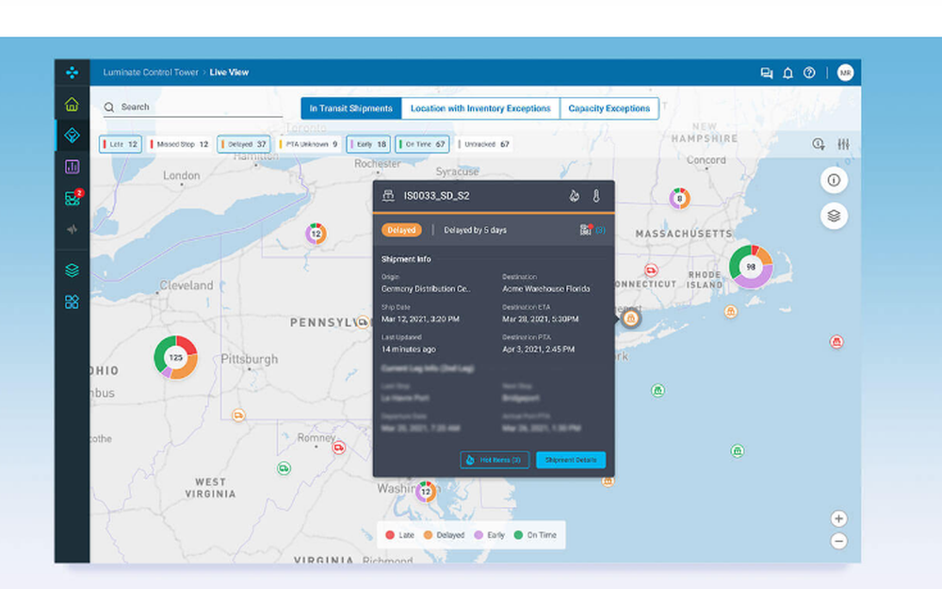Zoom in the map with plus button
The width and height of the screenshot is (942, 589).
point(838,518)
